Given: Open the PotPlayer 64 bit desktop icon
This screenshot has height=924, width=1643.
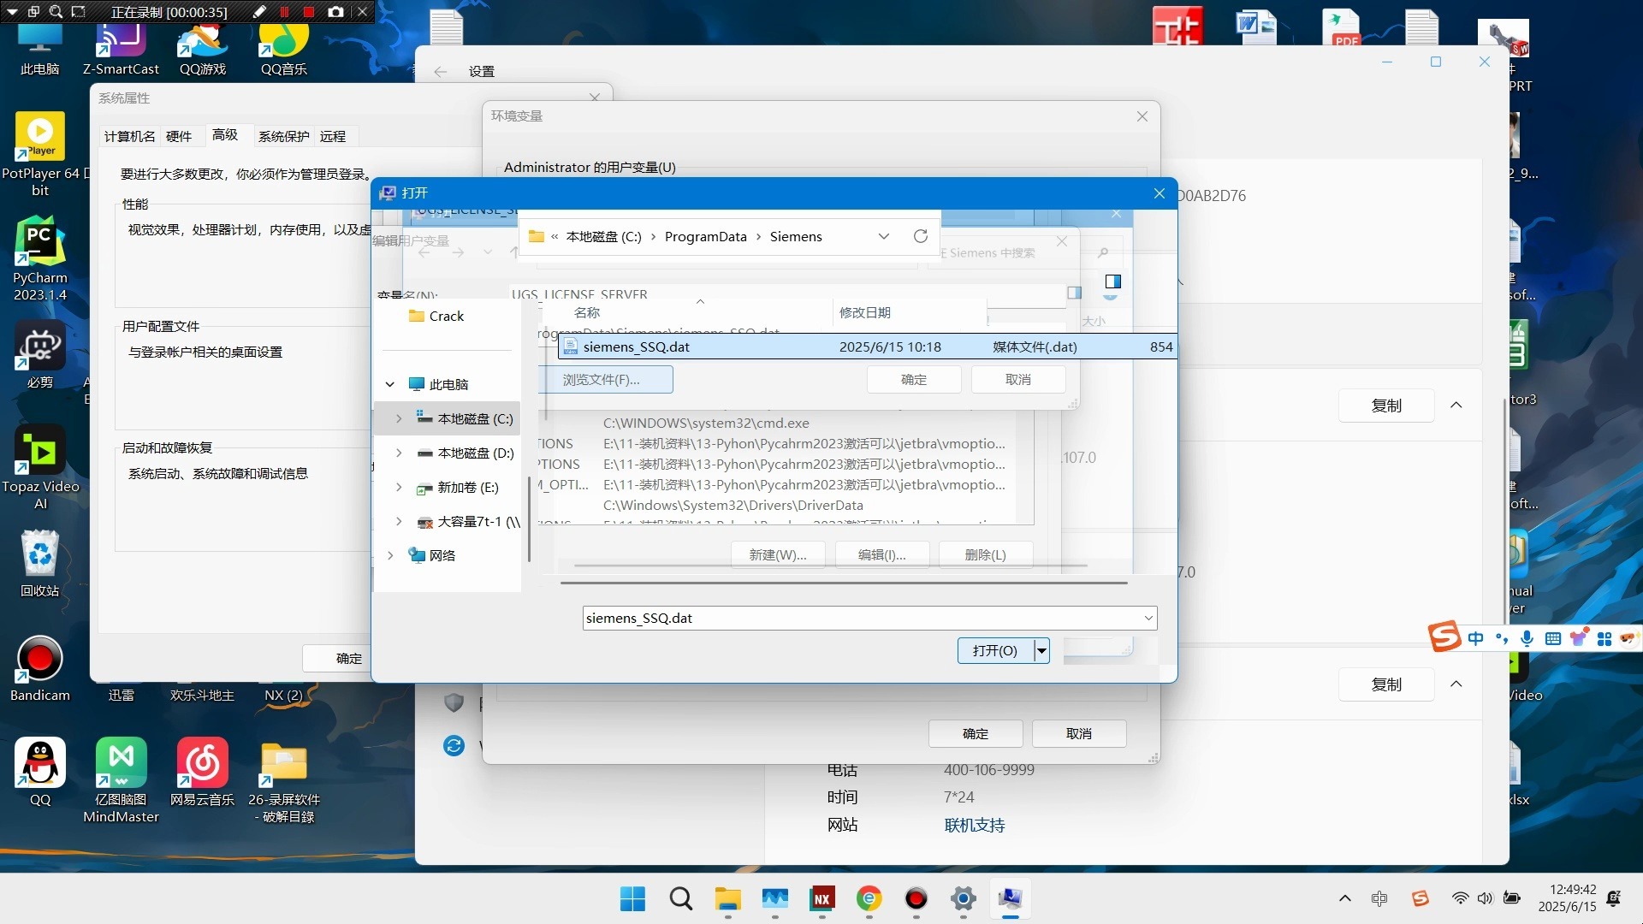Looking at the screenshot, I should click(40, 154).
